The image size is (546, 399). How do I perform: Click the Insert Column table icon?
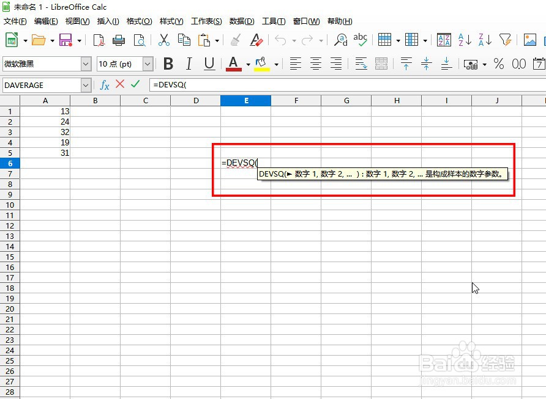click(411, 40)
